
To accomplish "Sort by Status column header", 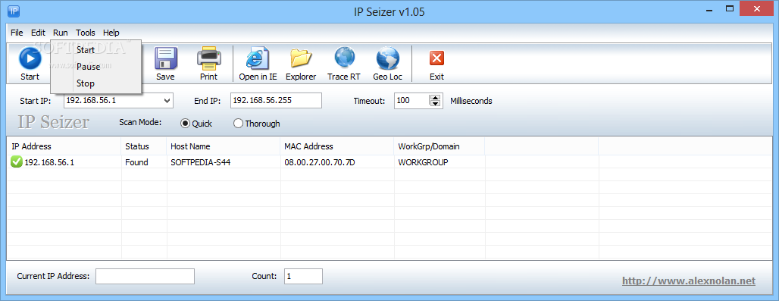I will click(x=144, y=146).
